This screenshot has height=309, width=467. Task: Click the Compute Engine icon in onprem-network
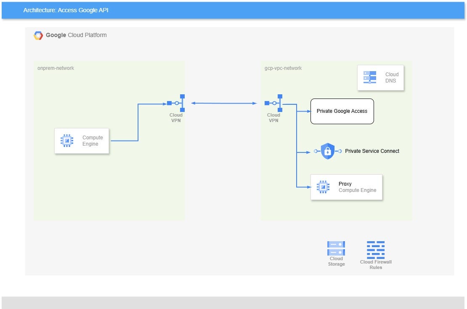pyautogui.click(x=66, y=140)
